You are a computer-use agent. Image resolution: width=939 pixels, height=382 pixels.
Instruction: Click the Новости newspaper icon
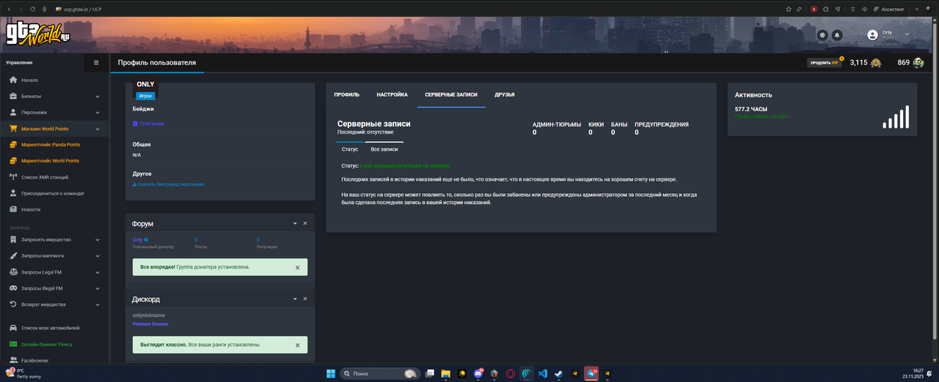(13, 209)
